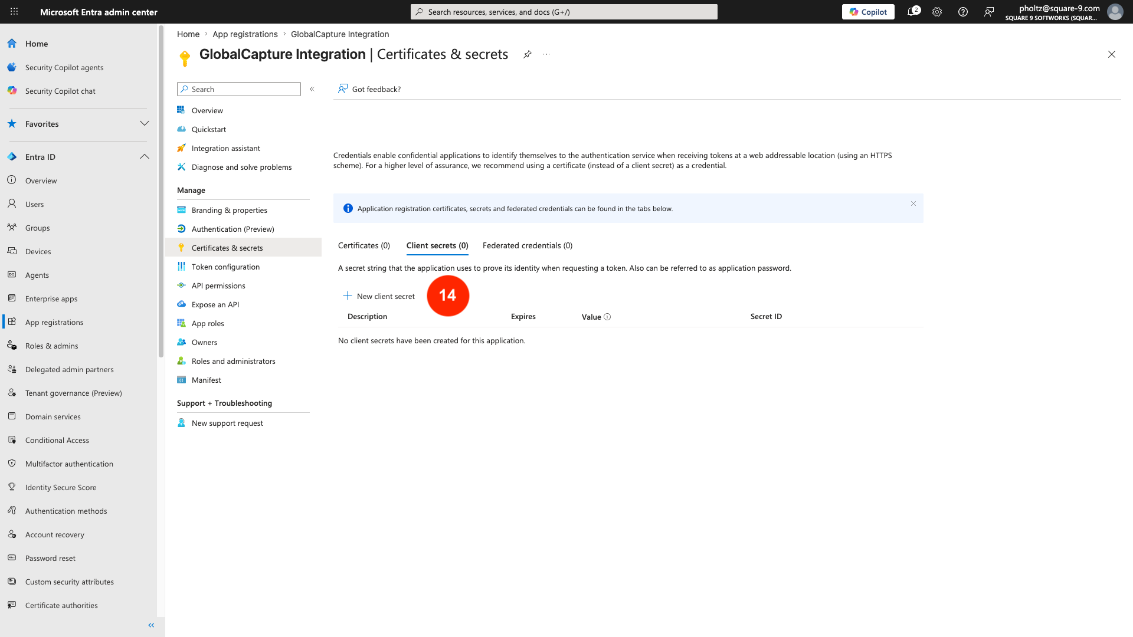Open the settings gear icon
The image size is (1133, 637).
click(937, 12)
